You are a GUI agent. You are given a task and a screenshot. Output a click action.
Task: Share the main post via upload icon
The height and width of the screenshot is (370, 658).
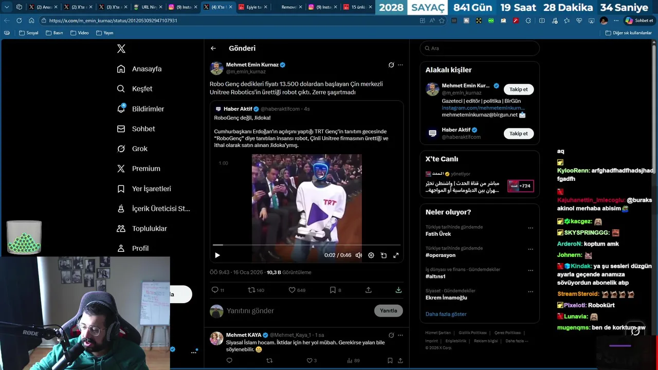click(369, 290)
